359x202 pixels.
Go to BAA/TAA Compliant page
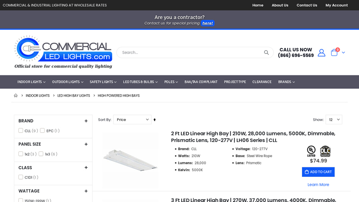click(201, 82)
